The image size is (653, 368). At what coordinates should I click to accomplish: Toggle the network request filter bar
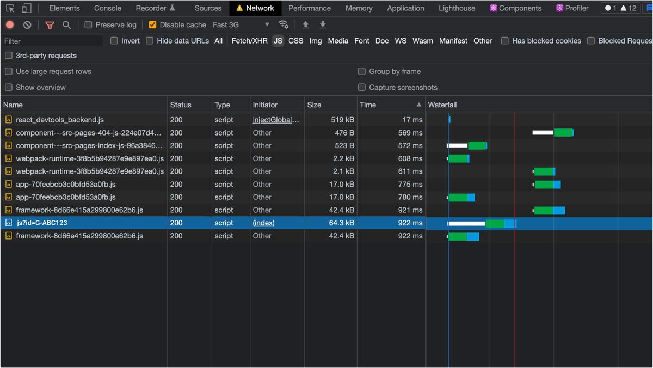click(x=50, y=25)
